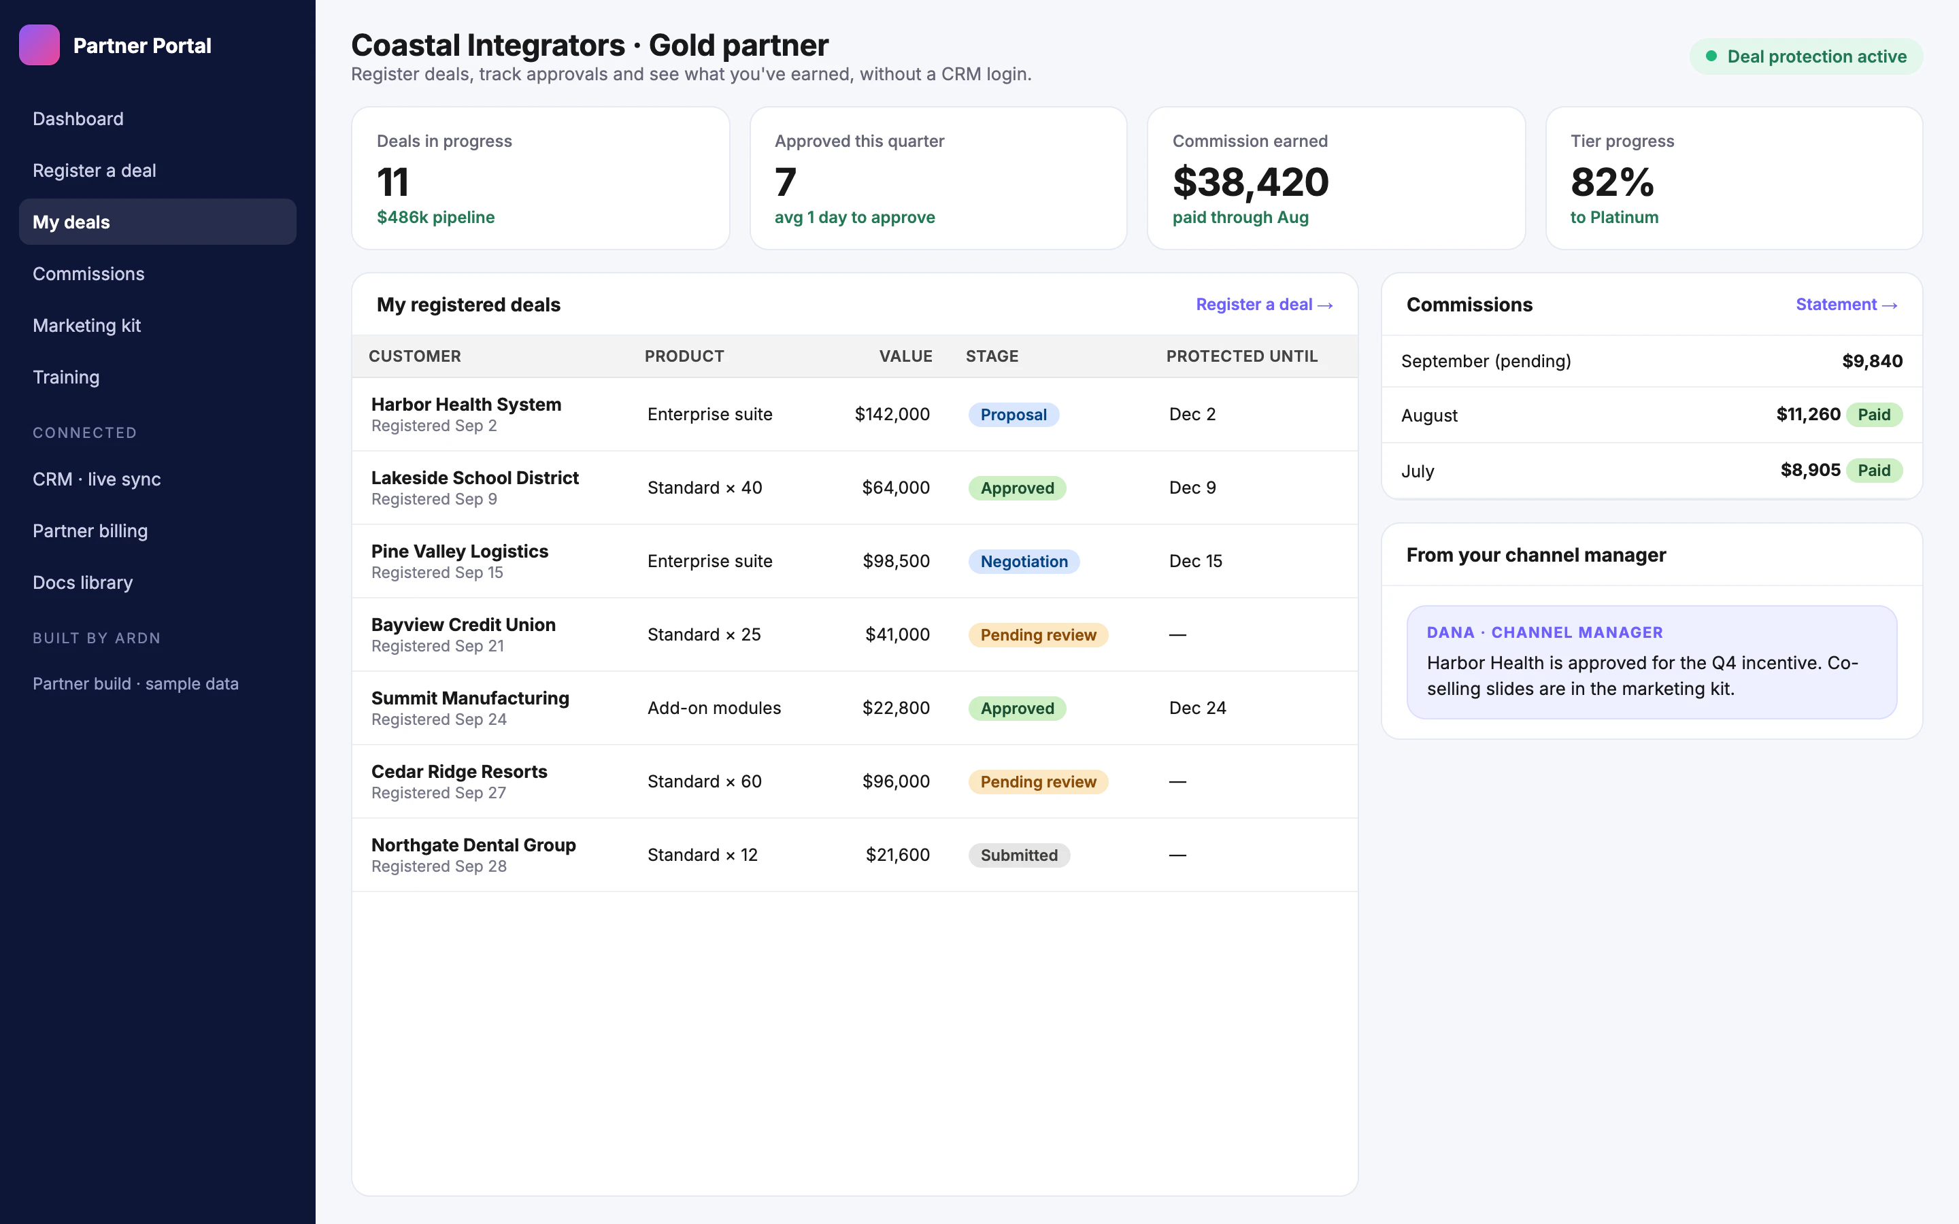Open the commissions Statement → link
This screenshot has width=1959, height=1224.
(x=1847, y=305)
